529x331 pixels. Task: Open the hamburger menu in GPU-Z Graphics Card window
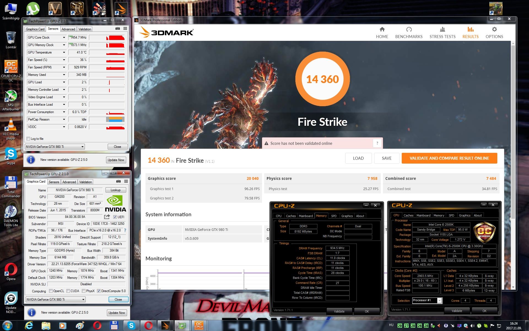tap(126, 181)
